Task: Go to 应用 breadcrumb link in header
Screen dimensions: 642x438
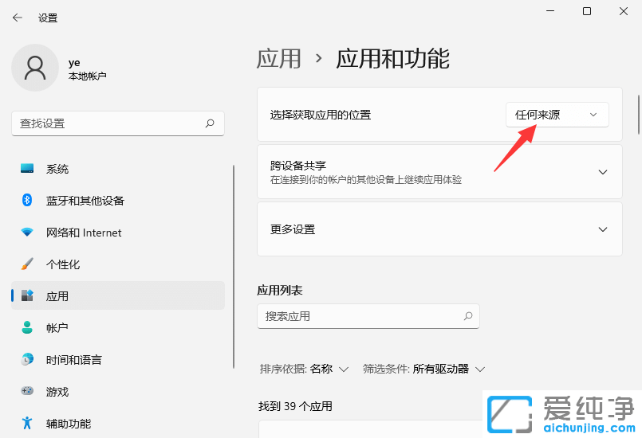Action: [279, 59]
